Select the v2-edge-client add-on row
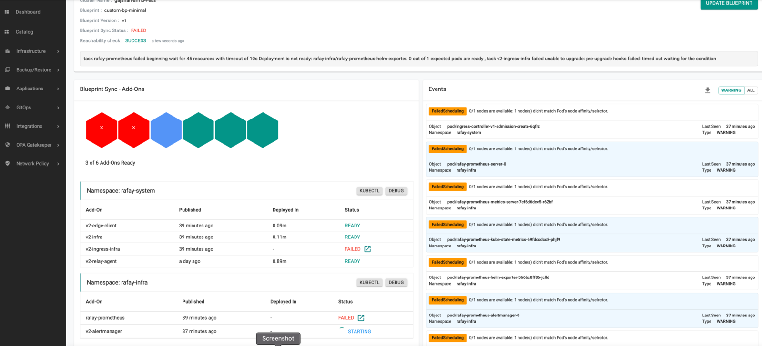 coord(247,226)
